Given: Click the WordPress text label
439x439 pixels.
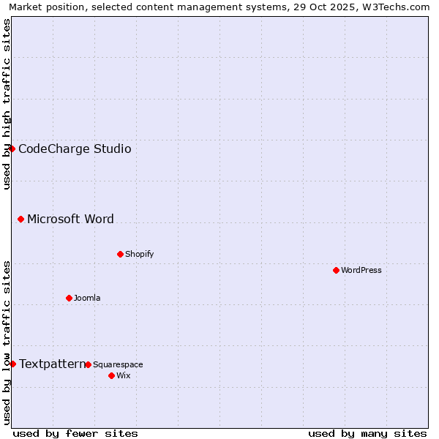Looking at the screenshot, I should (x=361, y=271).
